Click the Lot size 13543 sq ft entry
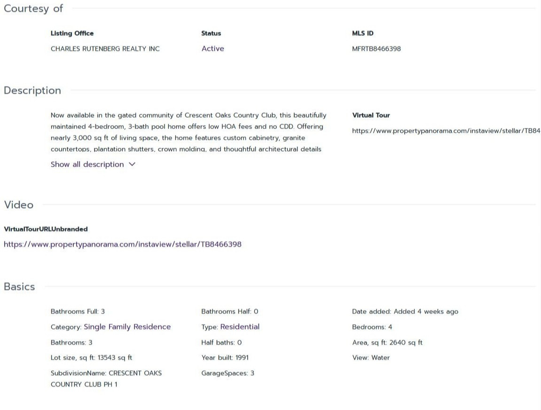541x410 pixels. [91, 358]
